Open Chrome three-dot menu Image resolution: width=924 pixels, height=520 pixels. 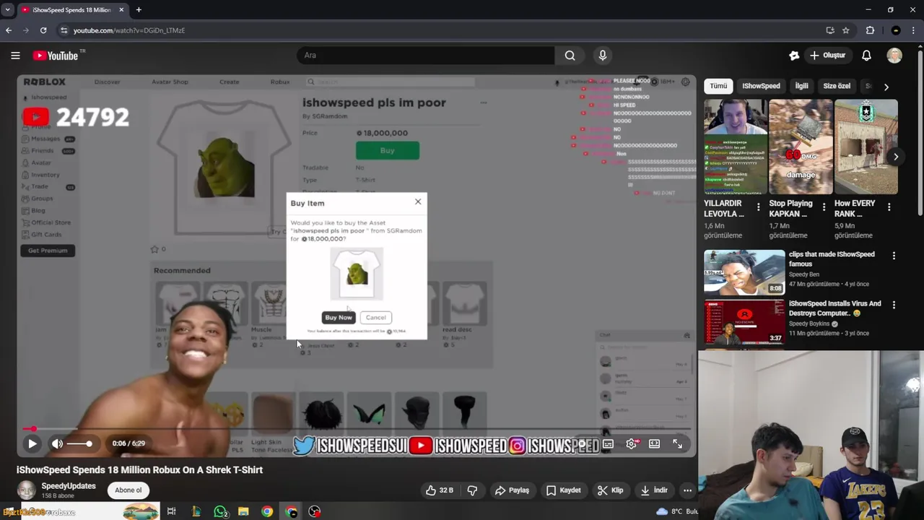pos(914,30)
